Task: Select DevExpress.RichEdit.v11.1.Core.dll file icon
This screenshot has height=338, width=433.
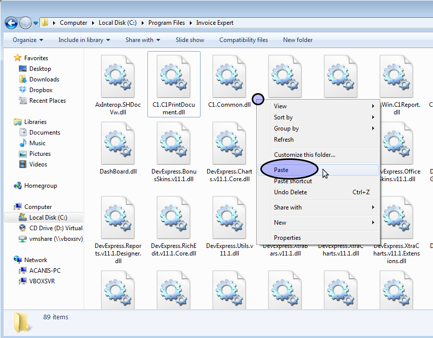Action: (x=174, y=218)
